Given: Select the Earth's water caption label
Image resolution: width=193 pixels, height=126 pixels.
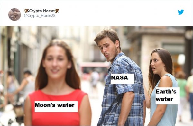Looking at the screenshot, I should 167,96.
